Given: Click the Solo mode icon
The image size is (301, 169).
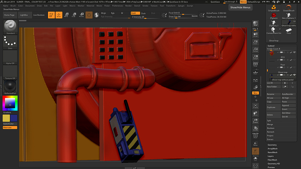Looking at the screenshot, I should (x=255, y=159).
